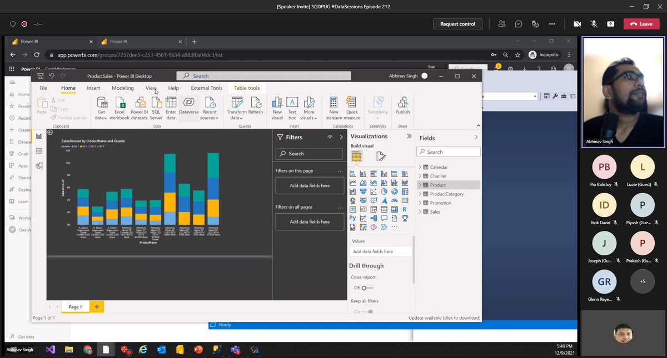
Task: Click the Fields pane Search box
Action: pyautogui.click(x=448, y=152)
